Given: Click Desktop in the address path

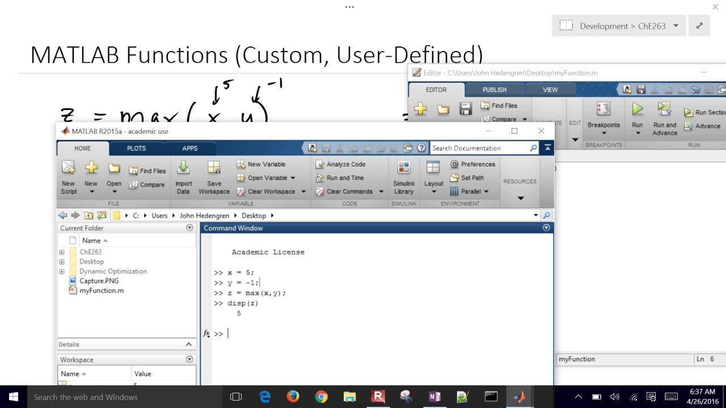Looking at the screenshot, I should pos(254,215).
